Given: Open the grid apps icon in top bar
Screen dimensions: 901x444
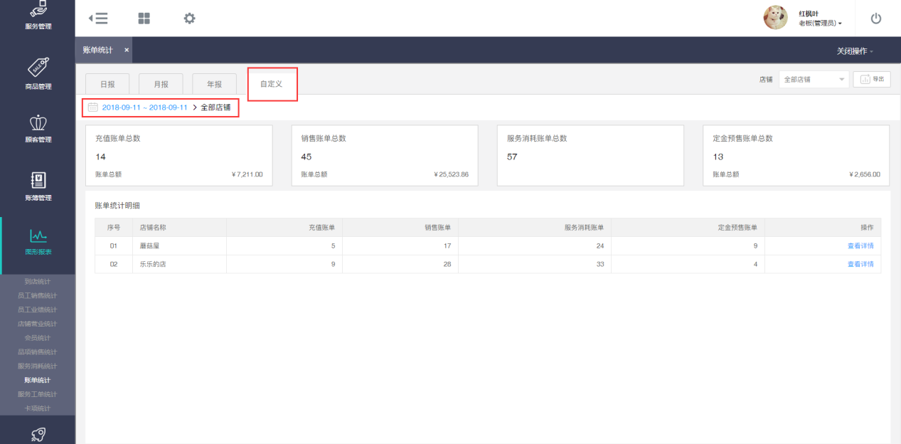Looking at the screenshot, I should 144,18.
